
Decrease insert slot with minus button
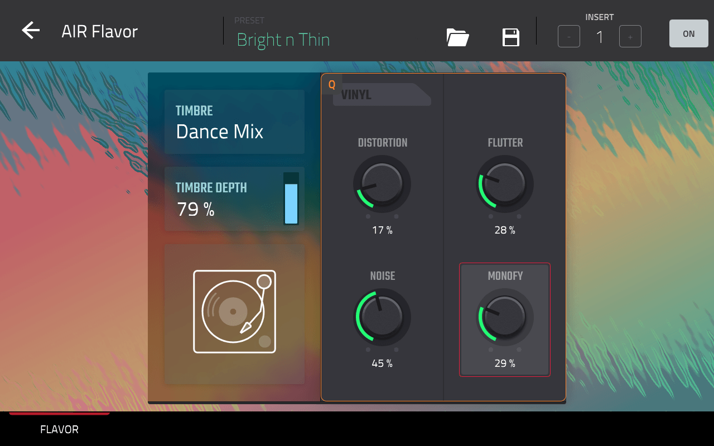(x=568, y=37)
